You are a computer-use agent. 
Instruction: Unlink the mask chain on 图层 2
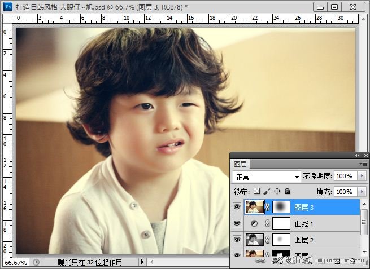pyautogui.click(x=268, y=240)
